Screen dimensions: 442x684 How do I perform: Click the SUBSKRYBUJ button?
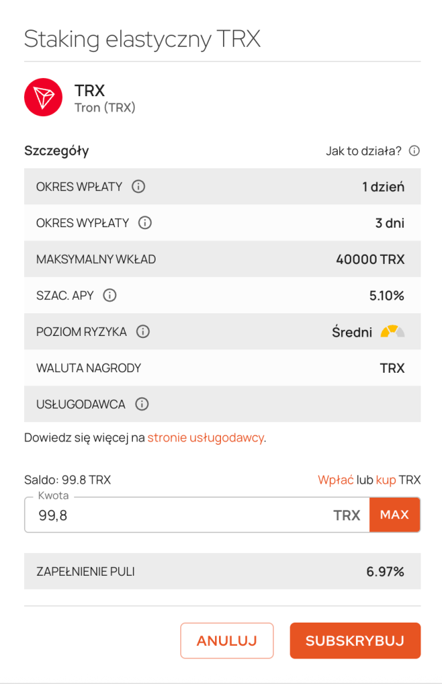point(355,641)
